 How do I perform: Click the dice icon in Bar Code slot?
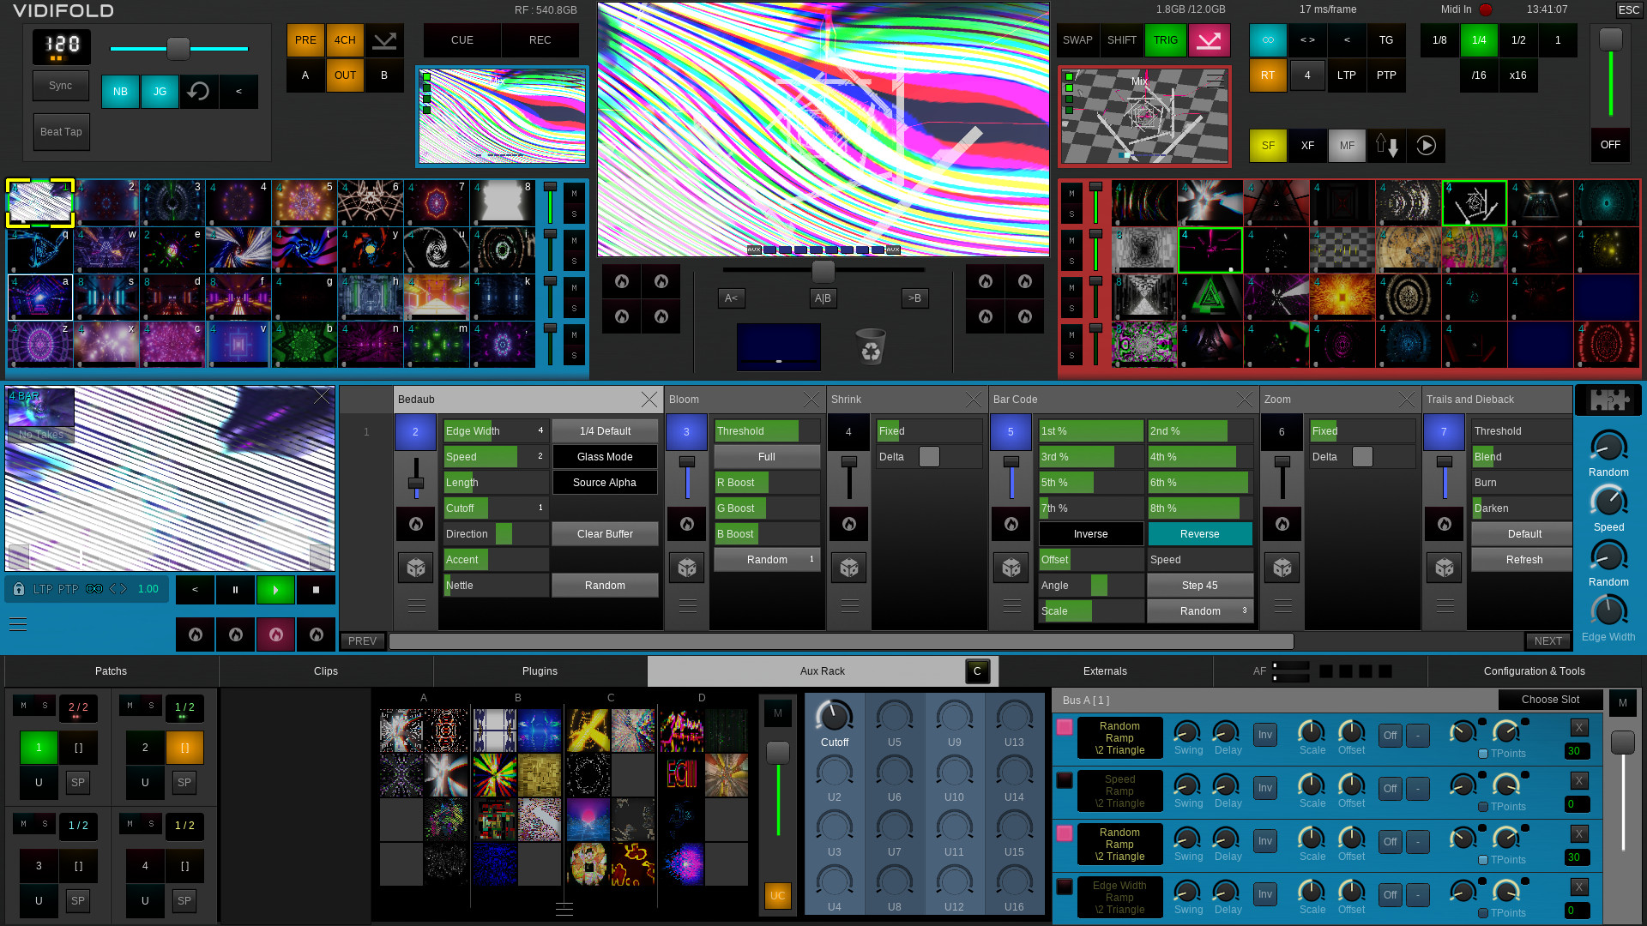click(1011, 568)
